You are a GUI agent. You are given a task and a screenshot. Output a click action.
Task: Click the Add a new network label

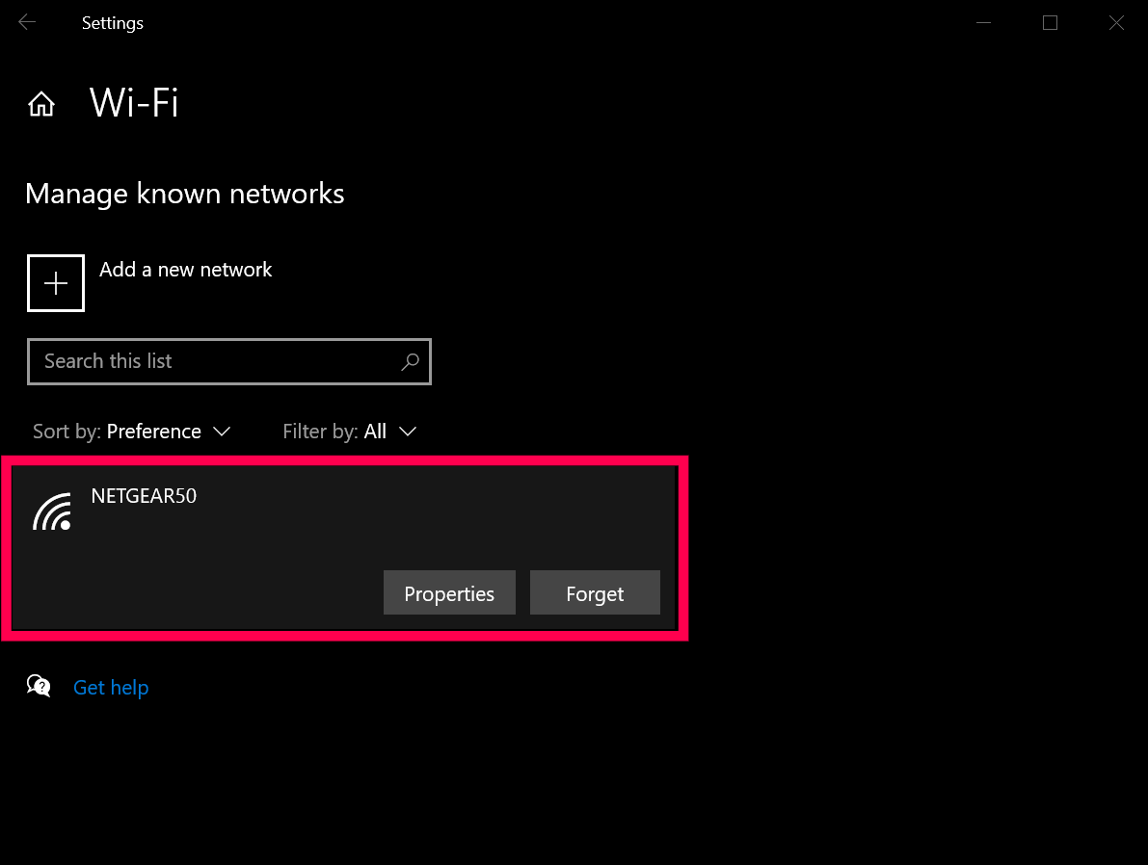coord(186,270)
